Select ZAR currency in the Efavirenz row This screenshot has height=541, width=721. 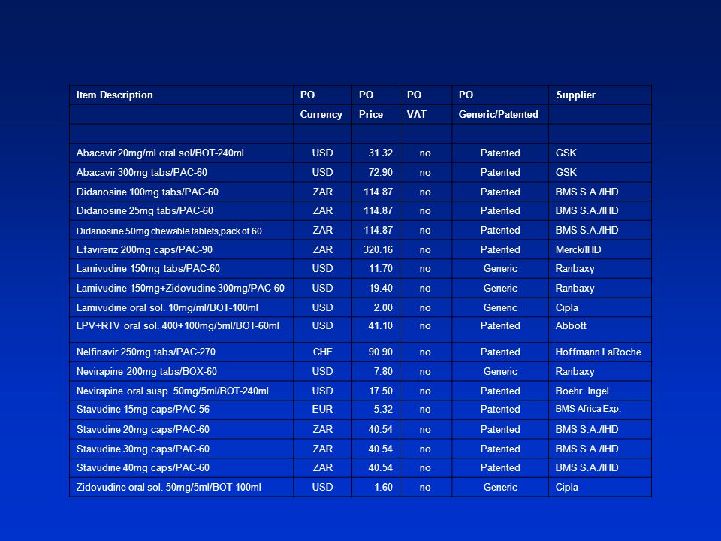pyautogui.click(x=322, y=249)
